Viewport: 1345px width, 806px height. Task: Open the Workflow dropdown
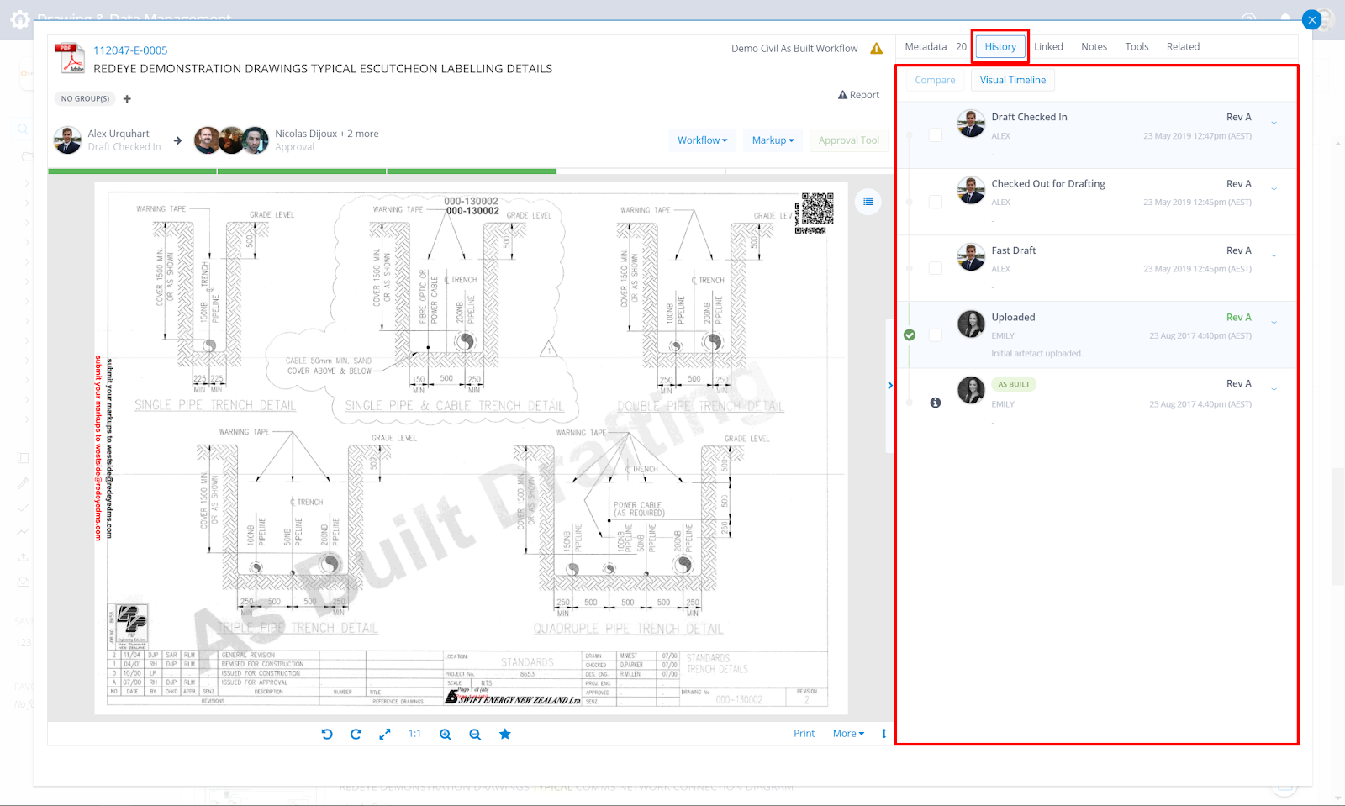tap(702, 140)
